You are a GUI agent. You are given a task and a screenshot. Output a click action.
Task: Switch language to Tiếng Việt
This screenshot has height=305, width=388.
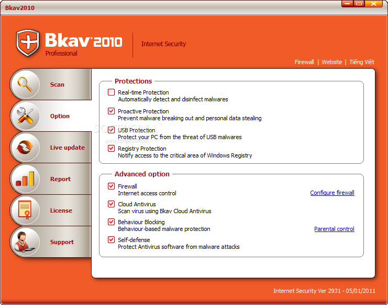361,62
